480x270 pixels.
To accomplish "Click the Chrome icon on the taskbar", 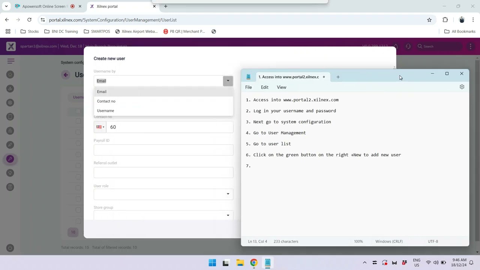I will [x=254, y=263].
